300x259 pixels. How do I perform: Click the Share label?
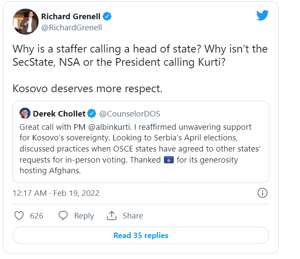click(133, 215)
